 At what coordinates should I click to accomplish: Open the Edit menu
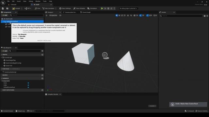click(13, 1)
